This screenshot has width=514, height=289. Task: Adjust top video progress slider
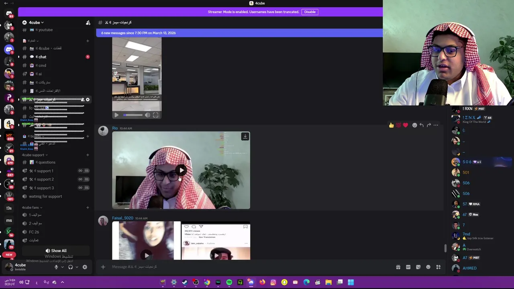pos(133,115)
